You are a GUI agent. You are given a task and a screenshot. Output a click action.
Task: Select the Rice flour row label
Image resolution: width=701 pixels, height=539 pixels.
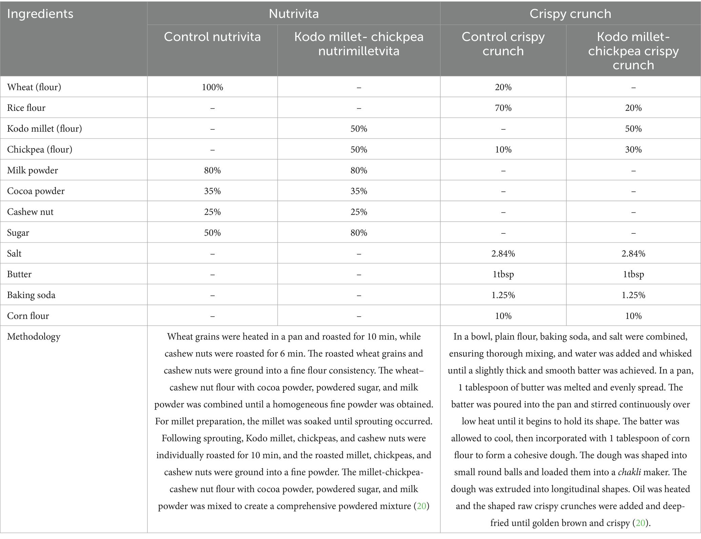[26, 108]
